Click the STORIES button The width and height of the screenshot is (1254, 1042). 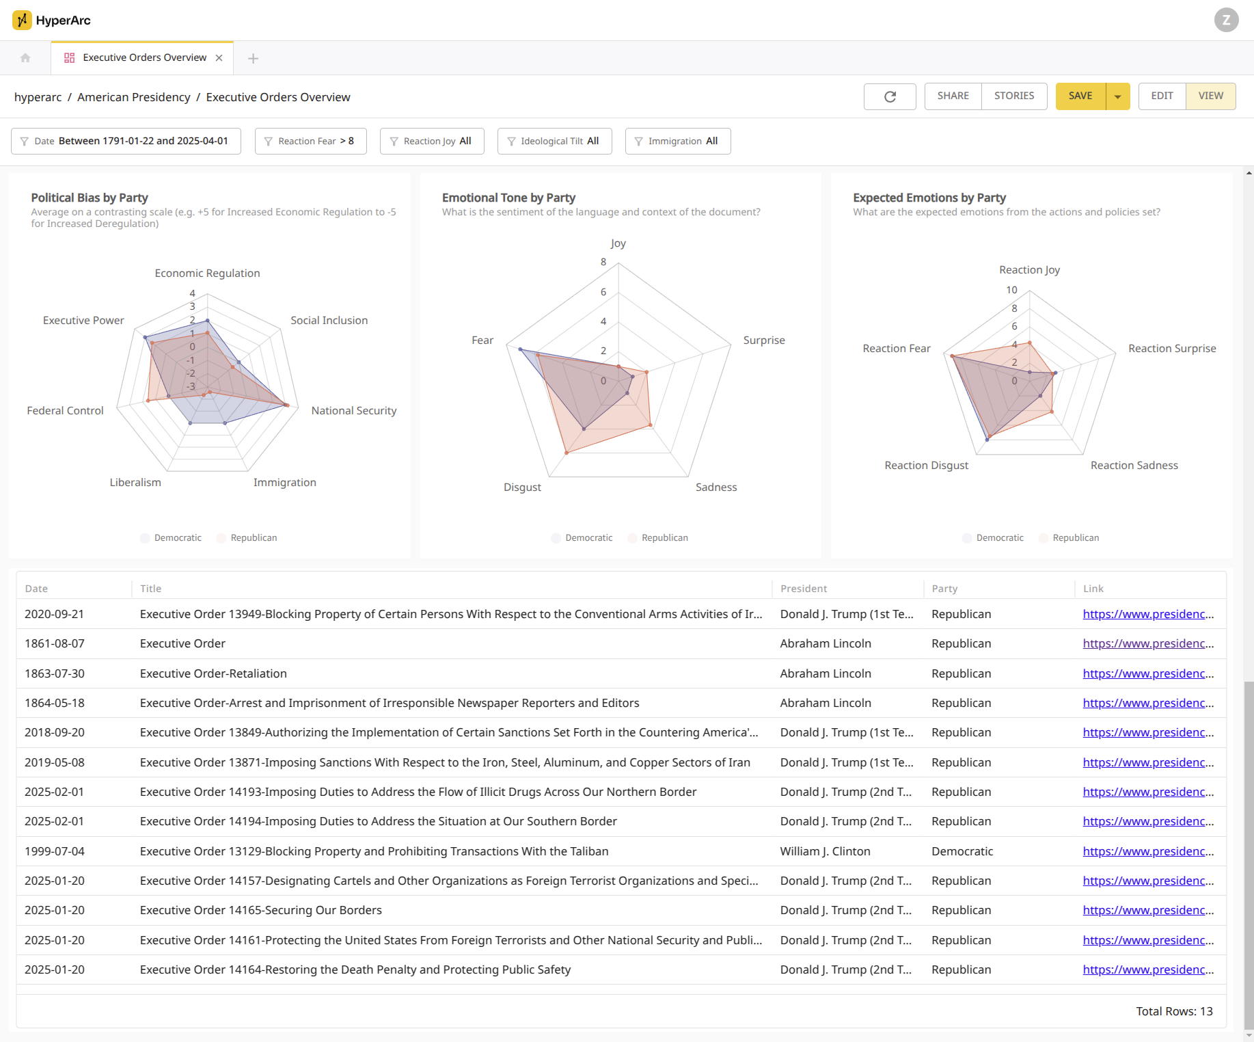coord(1014,96)
